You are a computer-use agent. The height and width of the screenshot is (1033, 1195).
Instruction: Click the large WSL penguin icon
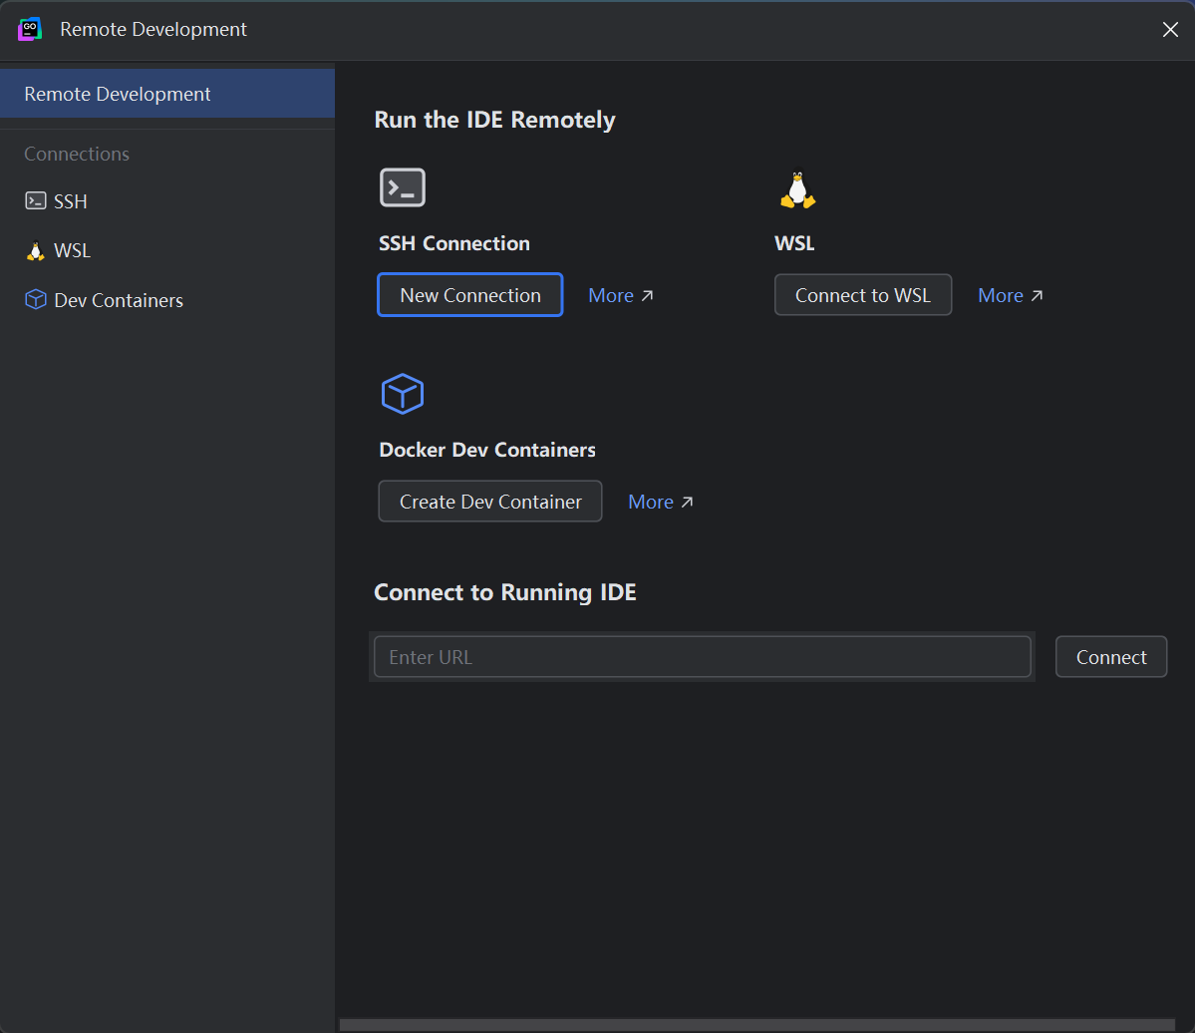[x=797, y=188]
